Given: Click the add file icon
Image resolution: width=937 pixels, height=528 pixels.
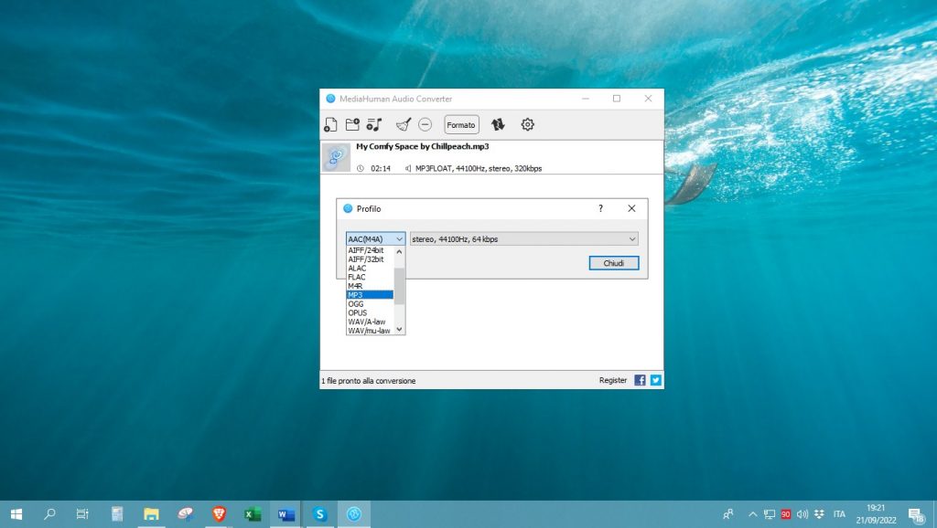Looking at the screenshot, I should pyautogui.click(x=331, y=125).
